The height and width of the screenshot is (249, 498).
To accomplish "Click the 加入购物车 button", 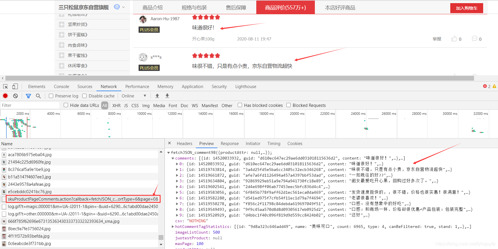I will (x=467, y=8).
